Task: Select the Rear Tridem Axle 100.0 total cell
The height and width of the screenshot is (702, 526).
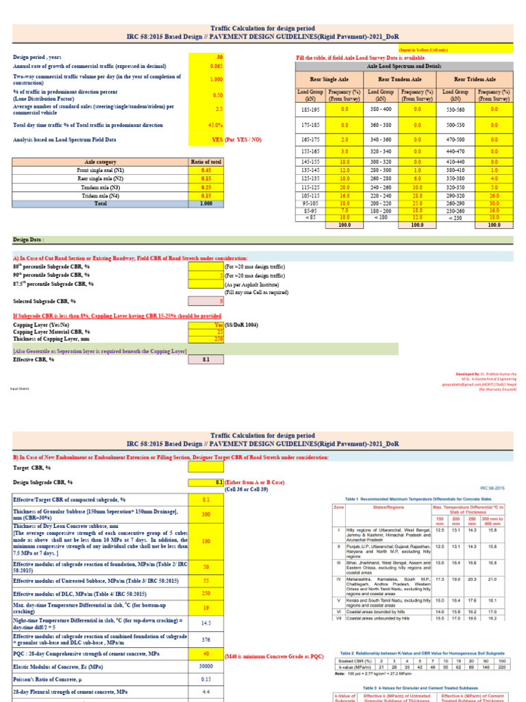Action: click(494, 225)
